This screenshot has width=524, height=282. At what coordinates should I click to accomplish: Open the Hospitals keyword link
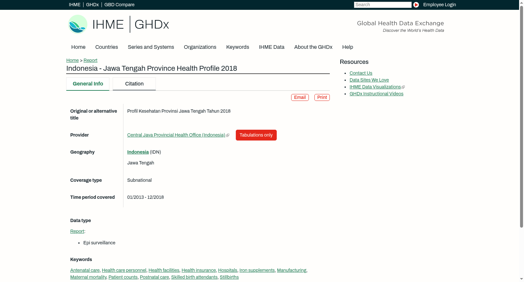228,270
